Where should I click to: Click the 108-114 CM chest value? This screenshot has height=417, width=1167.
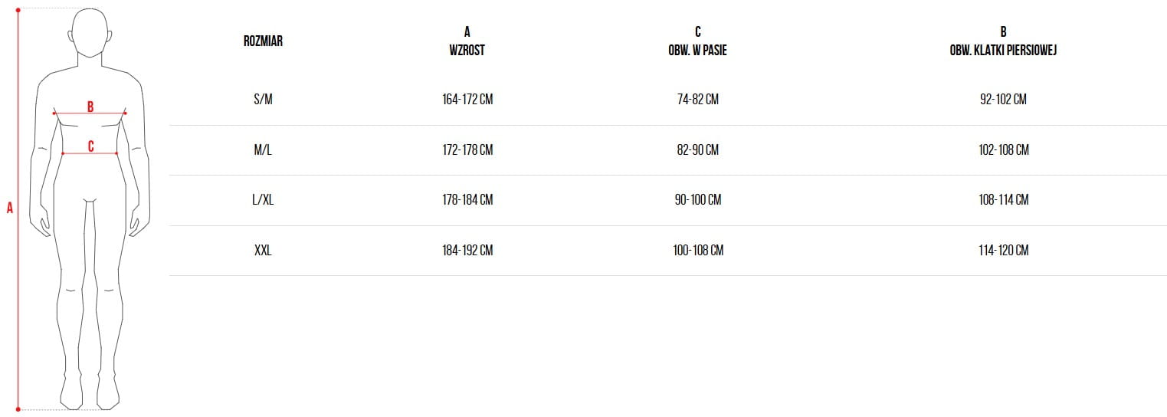1003,200
